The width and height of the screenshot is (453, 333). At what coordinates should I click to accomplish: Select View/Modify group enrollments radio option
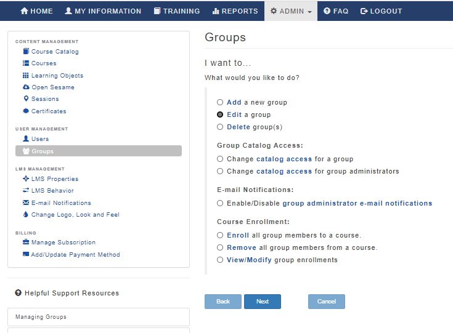click(220, 260)
